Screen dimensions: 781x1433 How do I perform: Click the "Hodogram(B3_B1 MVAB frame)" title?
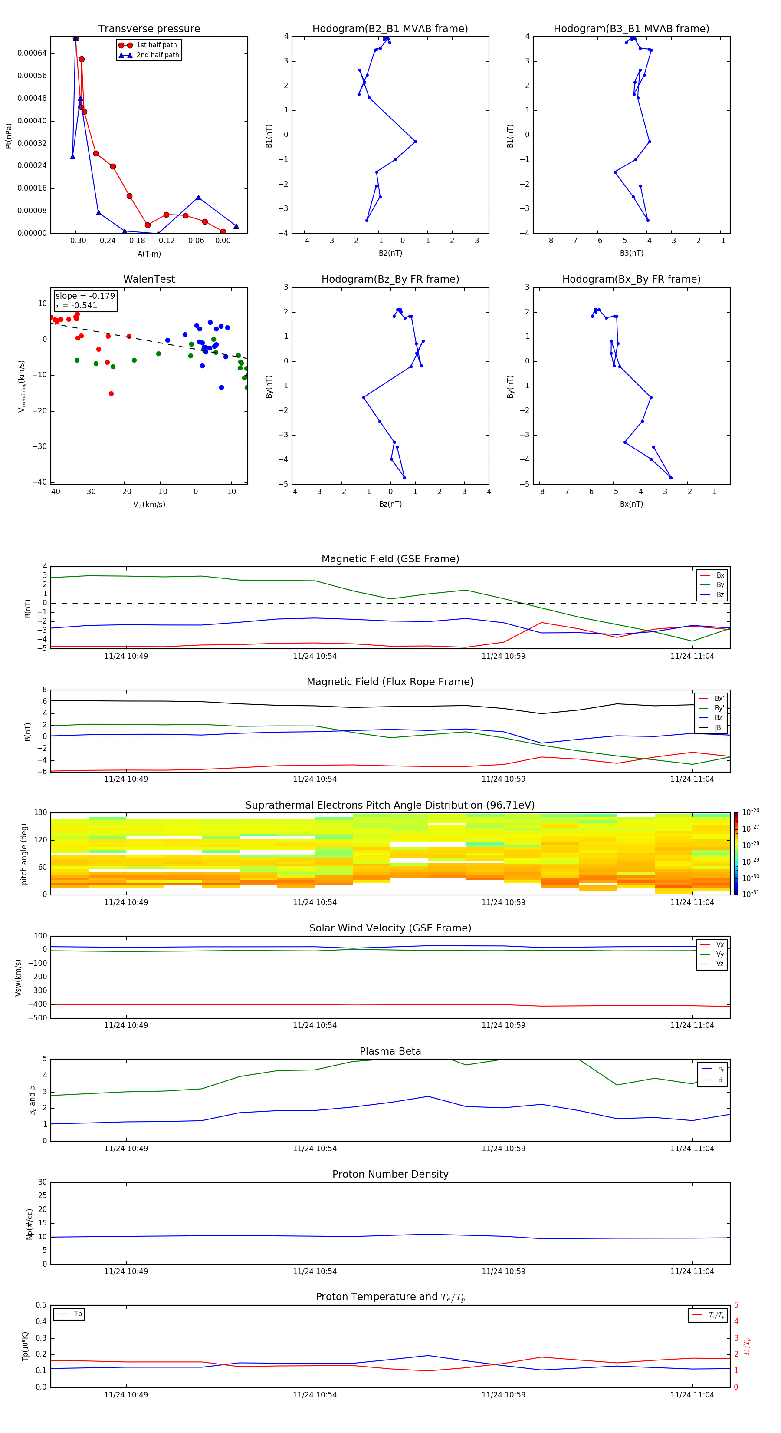coord(631,29)
